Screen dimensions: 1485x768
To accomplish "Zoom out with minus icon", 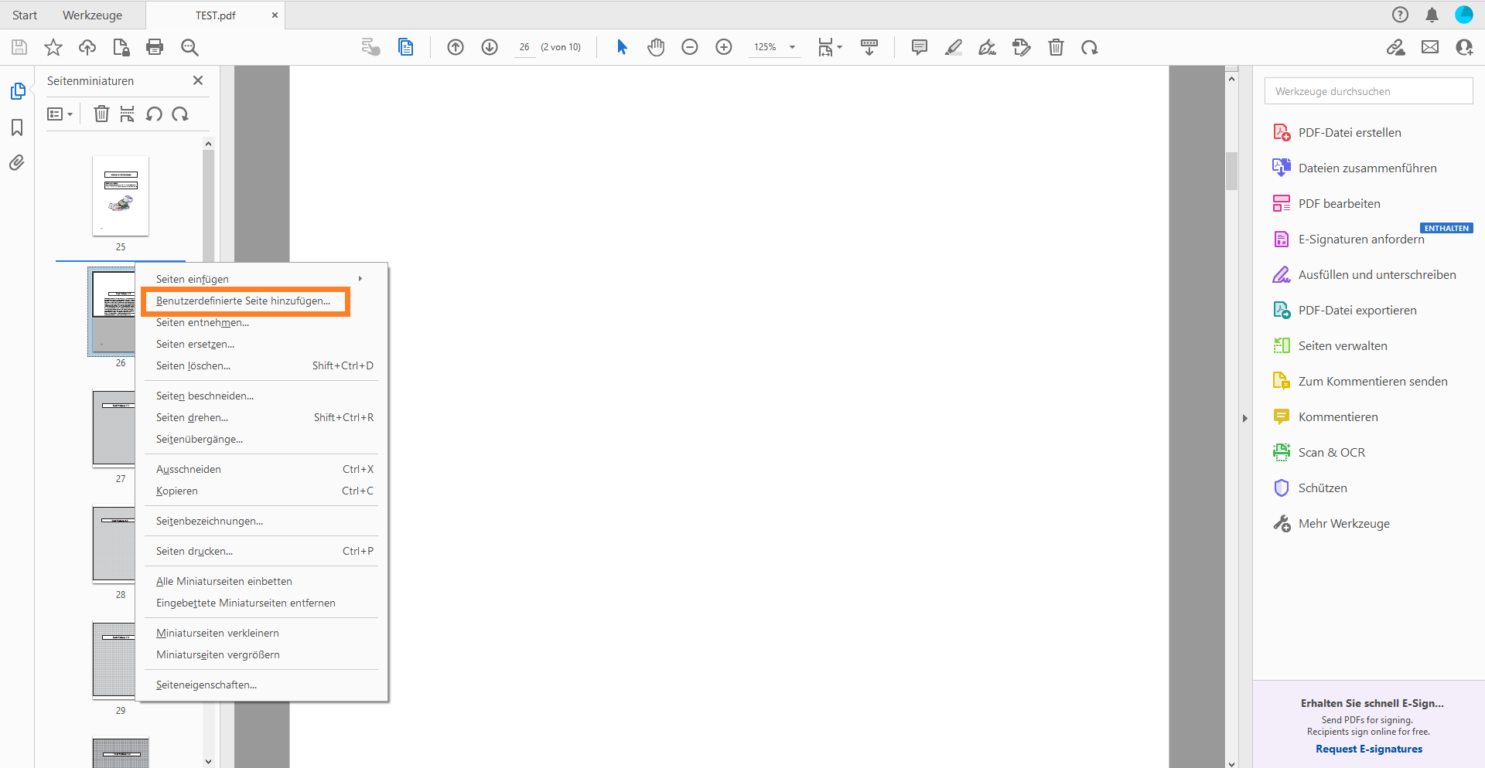I will [690, 47].
